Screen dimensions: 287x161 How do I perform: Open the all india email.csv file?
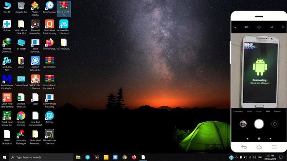pos(21,100)
